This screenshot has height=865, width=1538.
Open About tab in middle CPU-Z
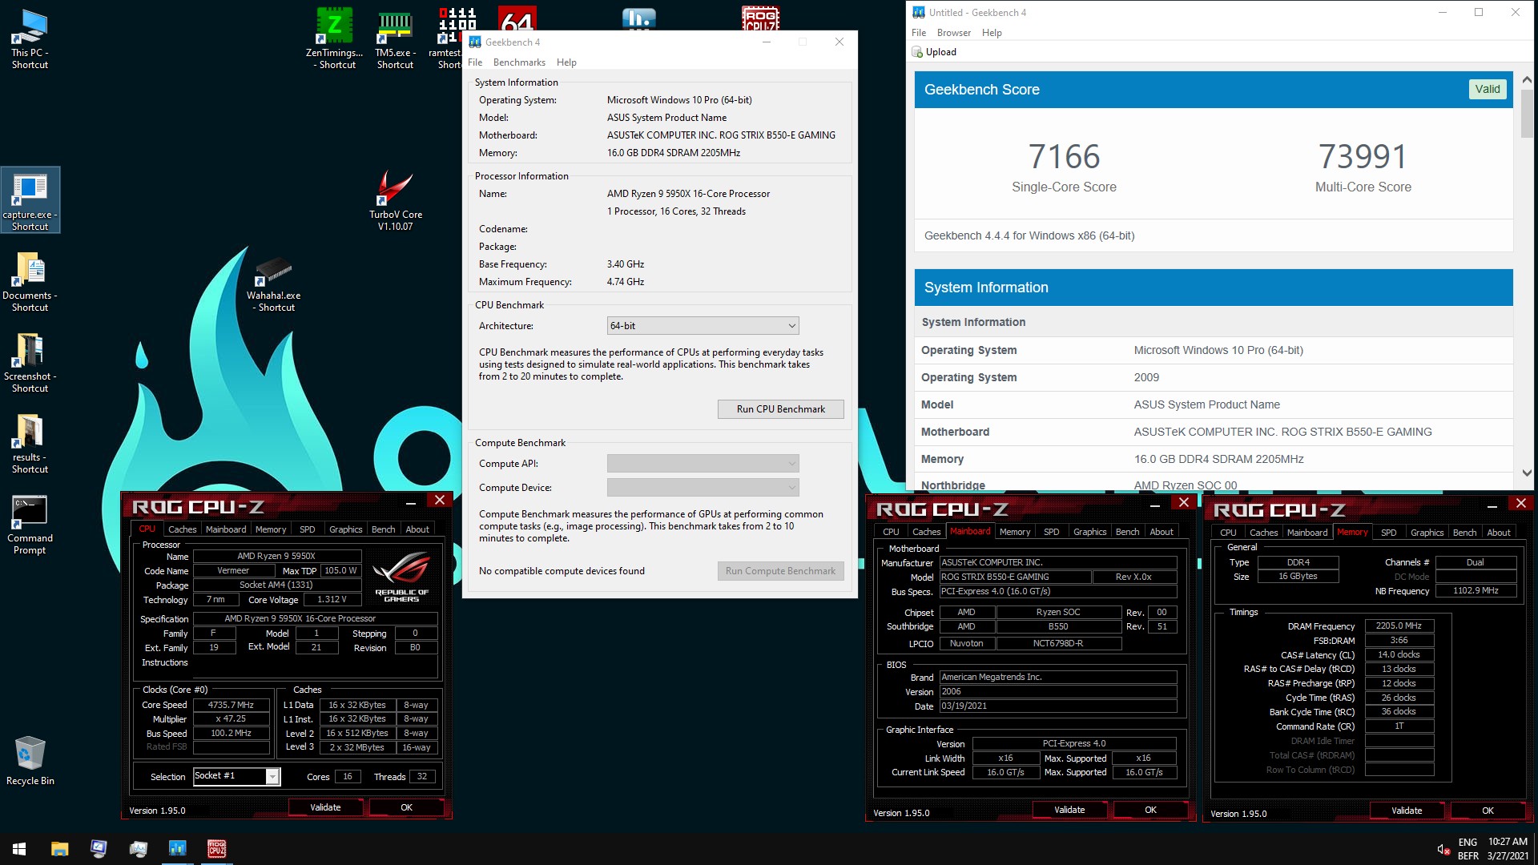pos(1161,532)
